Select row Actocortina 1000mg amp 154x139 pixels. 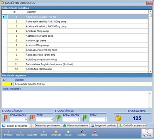point(78,69)
